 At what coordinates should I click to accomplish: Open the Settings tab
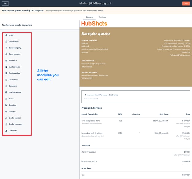click(102, 17)
